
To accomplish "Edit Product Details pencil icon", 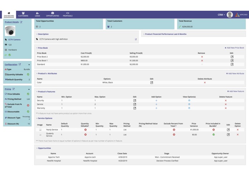I will click(21, 22).
